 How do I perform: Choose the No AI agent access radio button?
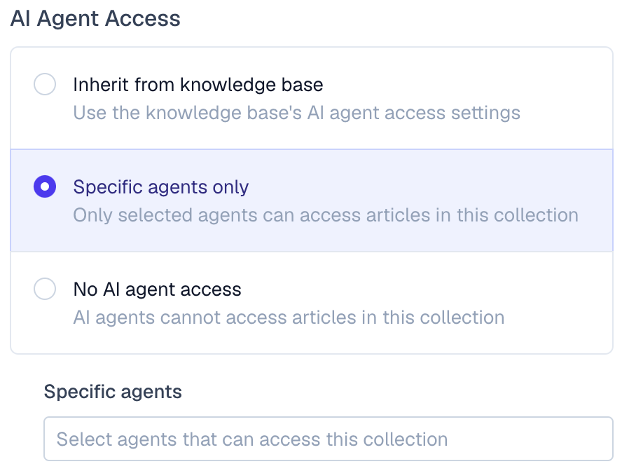[45, 289]
